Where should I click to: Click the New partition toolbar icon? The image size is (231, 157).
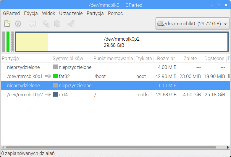tap(8, 24)
